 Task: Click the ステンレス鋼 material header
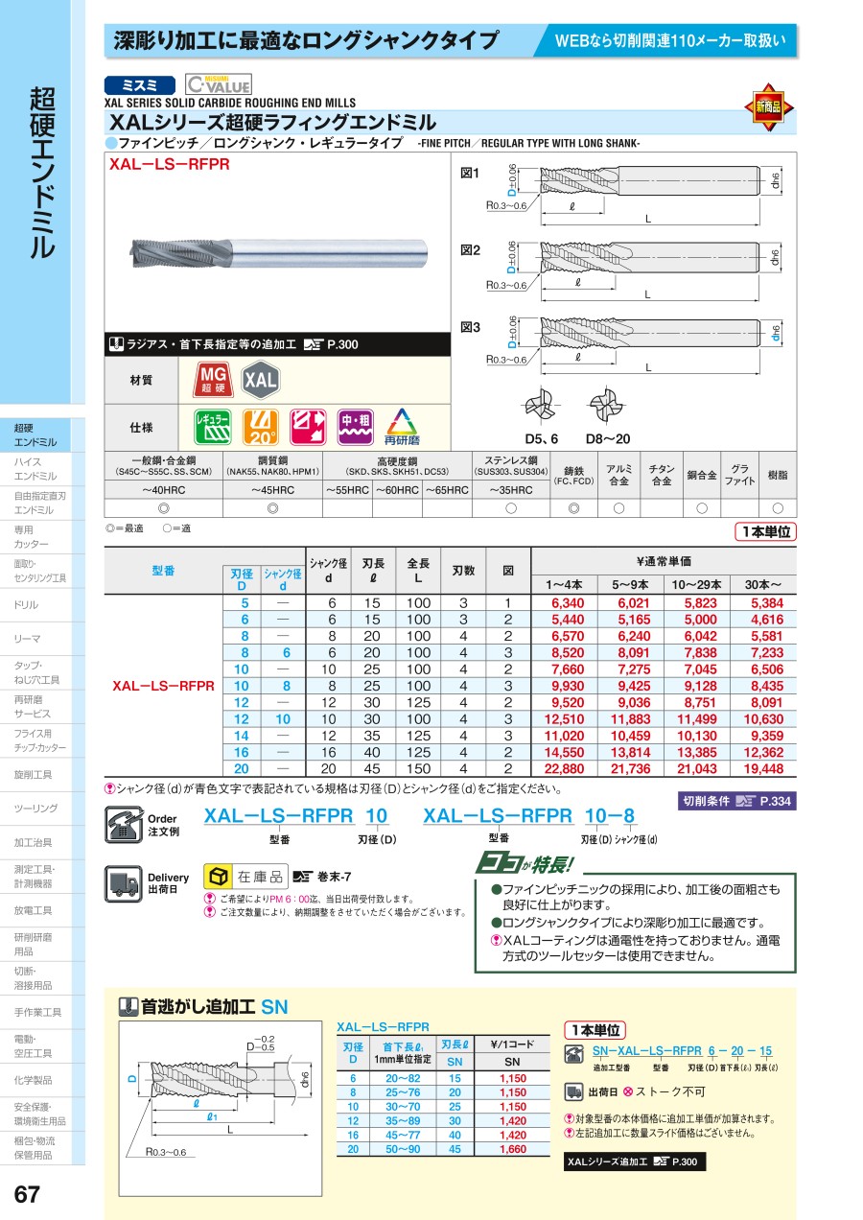(510, 466)
